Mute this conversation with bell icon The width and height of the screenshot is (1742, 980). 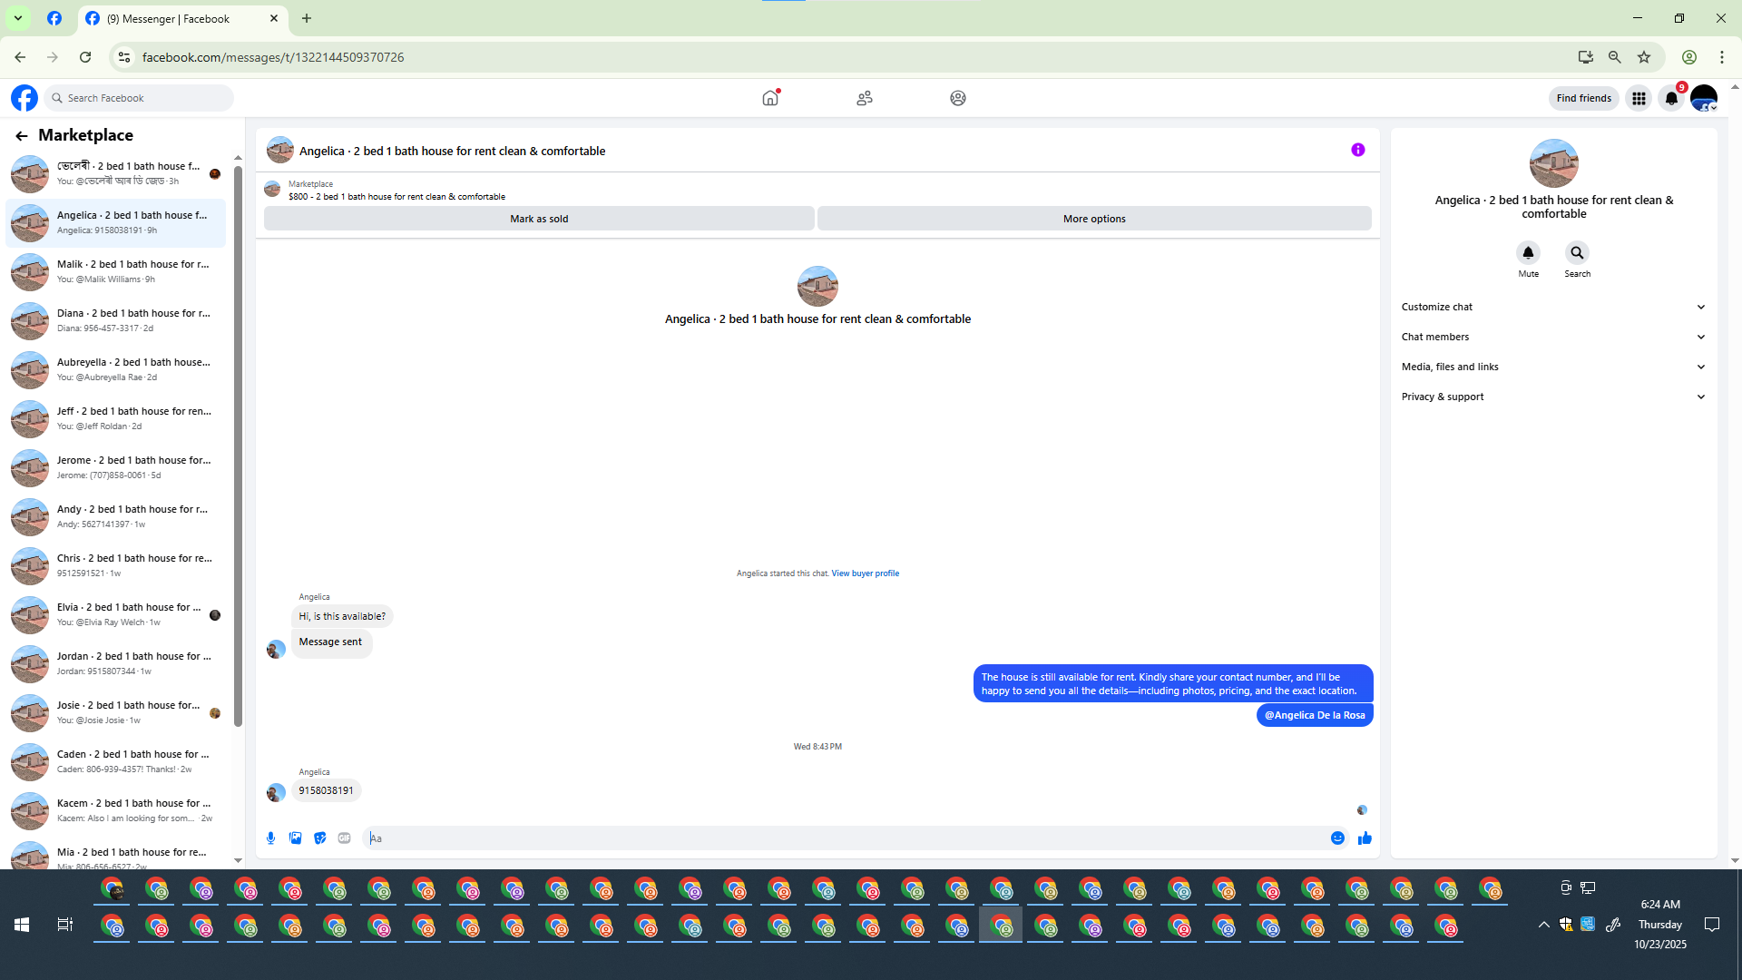click(x=1528, y=253)
